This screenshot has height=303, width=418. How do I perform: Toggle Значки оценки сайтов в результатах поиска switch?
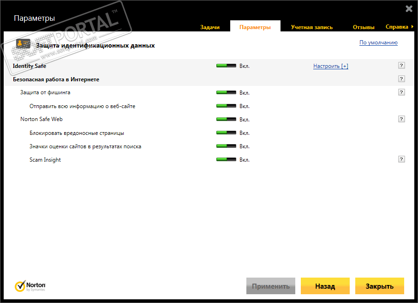point(226,146)
